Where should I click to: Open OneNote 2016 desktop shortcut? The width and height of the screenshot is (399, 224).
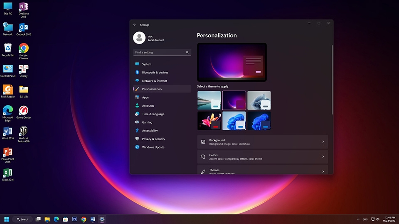point(23,10)
